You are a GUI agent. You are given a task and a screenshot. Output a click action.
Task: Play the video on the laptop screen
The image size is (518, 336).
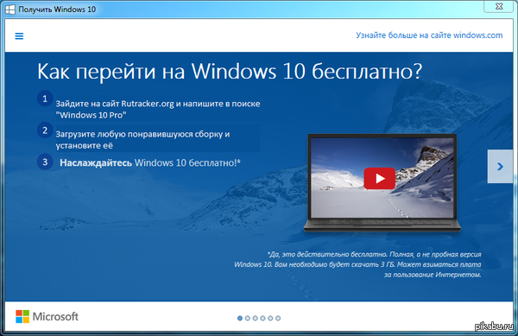click(x=379, y=179)
